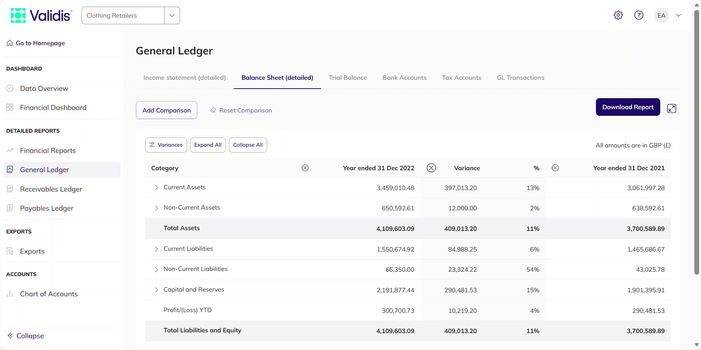This screenshot has height=350, width=701.
Task: Open the settings gear icon
Action: click(618, 15)
